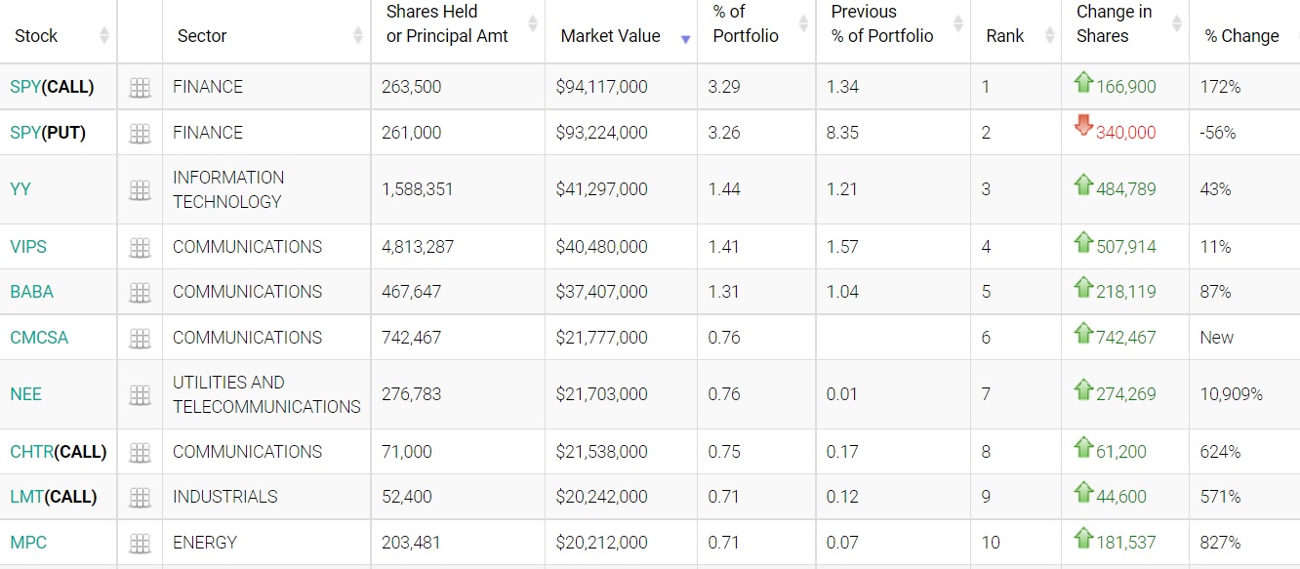1300x569 pixels.
Task: Click the grid icon in the LMT(CALL) row
Action: tap(140, 498)
